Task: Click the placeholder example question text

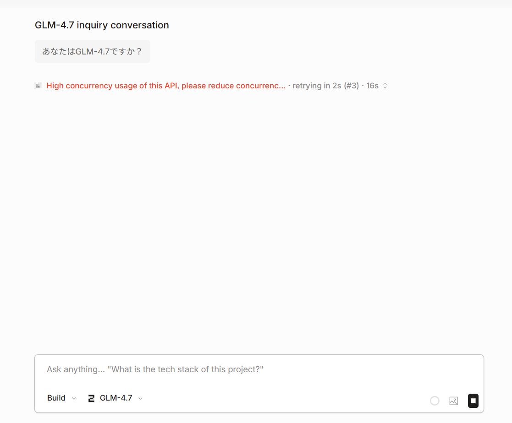Action: tap(186, 369)
